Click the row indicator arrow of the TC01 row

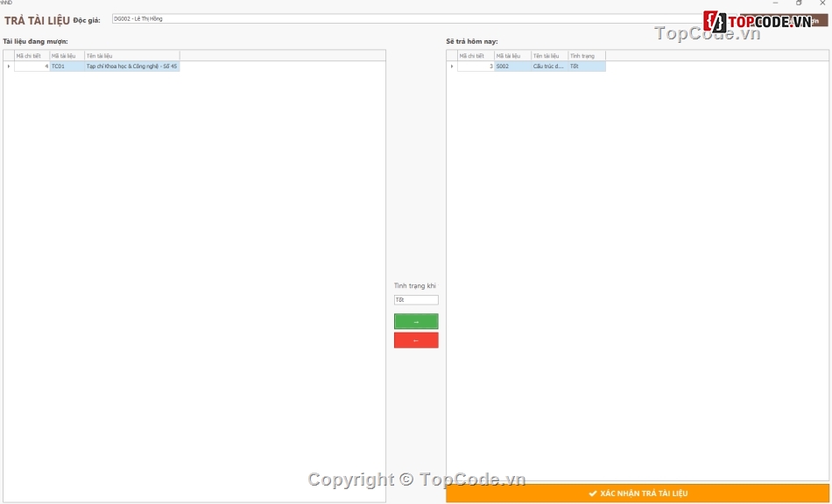pyautogui.click(x=9, y=66)
